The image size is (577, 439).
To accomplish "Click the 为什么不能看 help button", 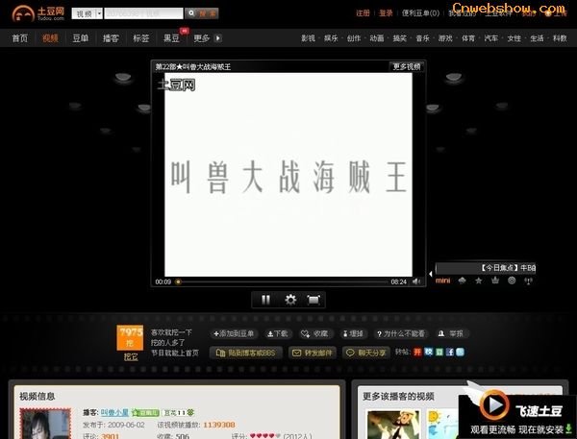I will (400, 334).
